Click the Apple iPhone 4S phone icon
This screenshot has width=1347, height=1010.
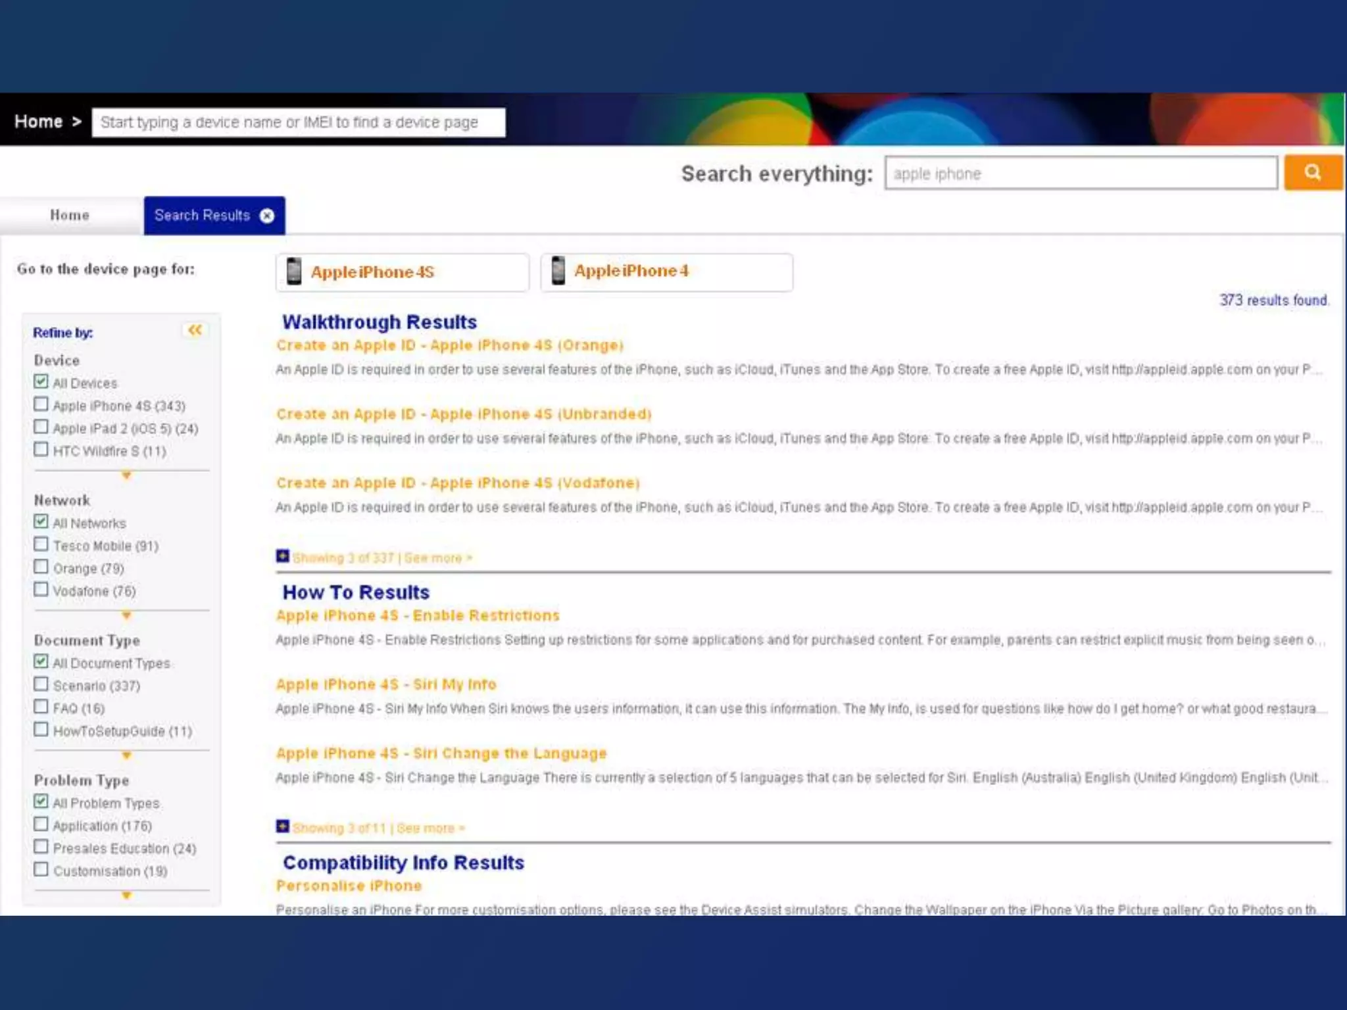294,272
